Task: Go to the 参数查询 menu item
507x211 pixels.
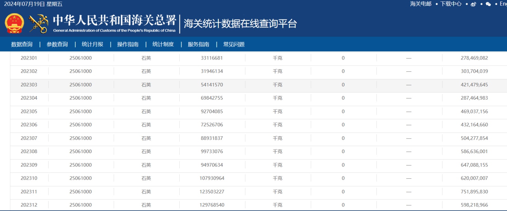Action: 57,44
